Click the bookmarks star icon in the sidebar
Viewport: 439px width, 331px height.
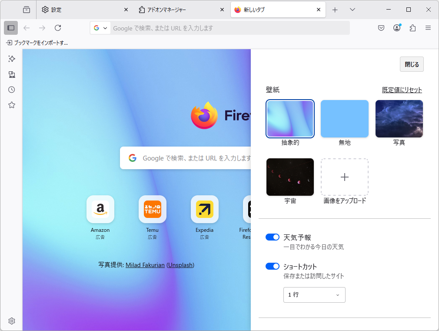[x=11, y=105]
